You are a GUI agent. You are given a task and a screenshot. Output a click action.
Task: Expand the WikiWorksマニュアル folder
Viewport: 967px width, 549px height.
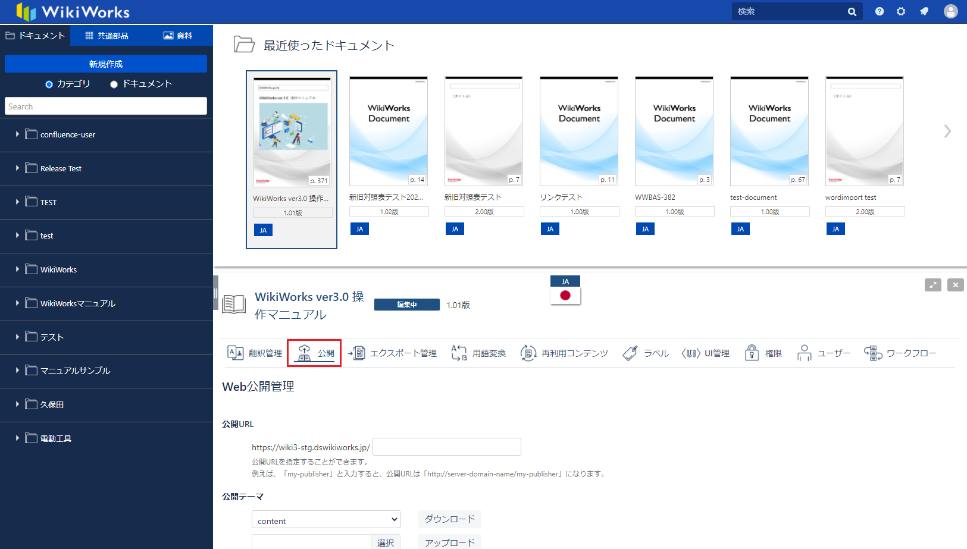[17, 303]
